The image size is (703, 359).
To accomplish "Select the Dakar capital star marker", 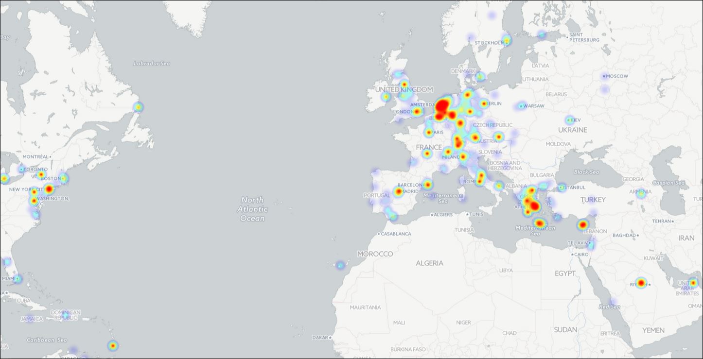I will click(x=330, y=337).
